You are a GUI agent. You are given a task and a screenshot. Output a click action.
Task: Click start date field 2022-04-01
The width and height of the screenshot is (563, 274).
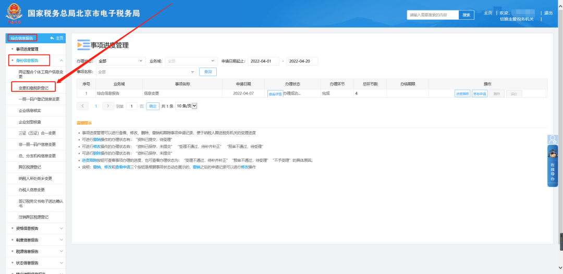pyautogui.click(x=263, y=61)
